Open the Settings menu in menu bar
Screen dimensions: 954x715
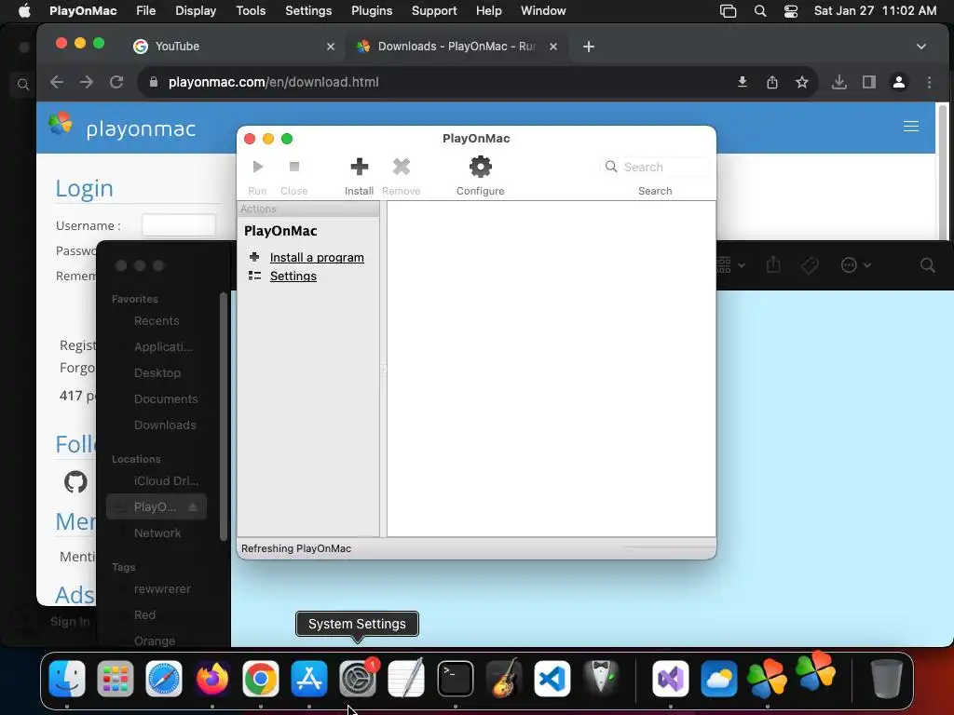tap(308, 11)
